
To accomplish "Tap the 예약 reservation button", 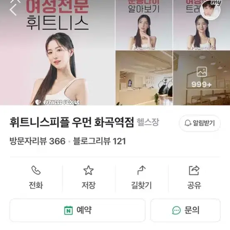I will (x=78, y=210).
